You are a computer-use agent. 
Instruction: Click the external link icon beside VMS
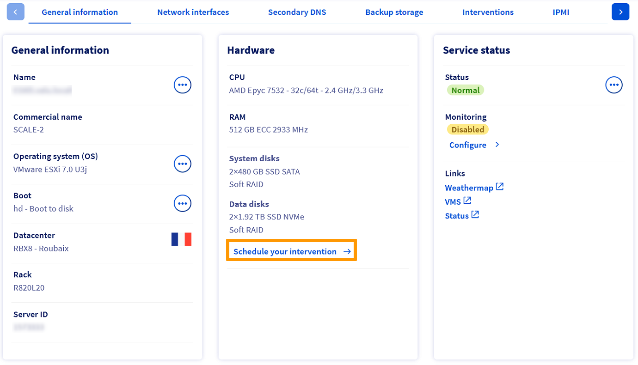click(x=467, y=201)
